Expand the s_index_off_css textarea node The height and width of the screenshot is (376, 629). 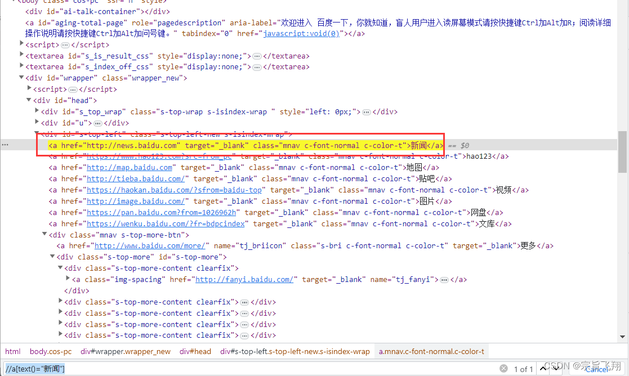pos(21,66)
